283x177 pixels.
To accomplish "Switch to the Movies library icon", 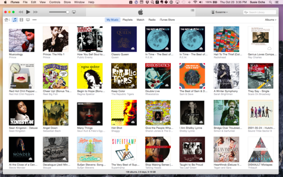I will point(21,20).
